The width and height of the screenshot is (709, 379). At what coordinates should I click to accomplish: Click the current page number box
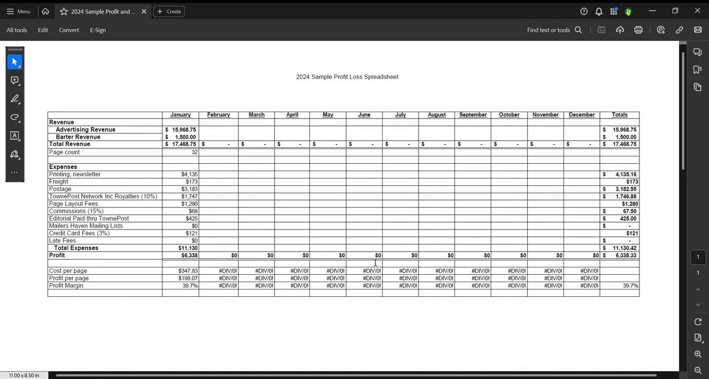698,257
